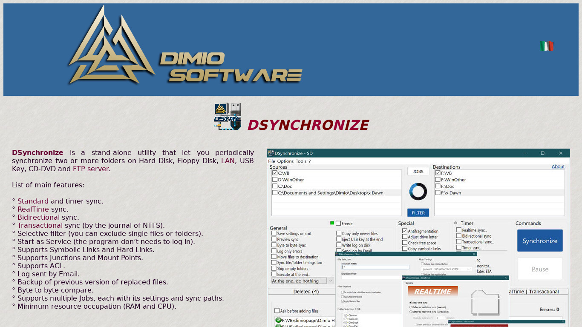Screen dimensions: 582x327
Task: Switch to the RealTime | Transactional tab
Action: (539, 292)
